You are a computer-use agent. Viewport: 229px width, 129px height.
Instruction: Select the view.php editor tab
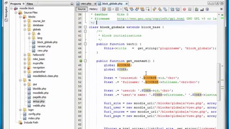pyautogui.click(x=86, y=4)
